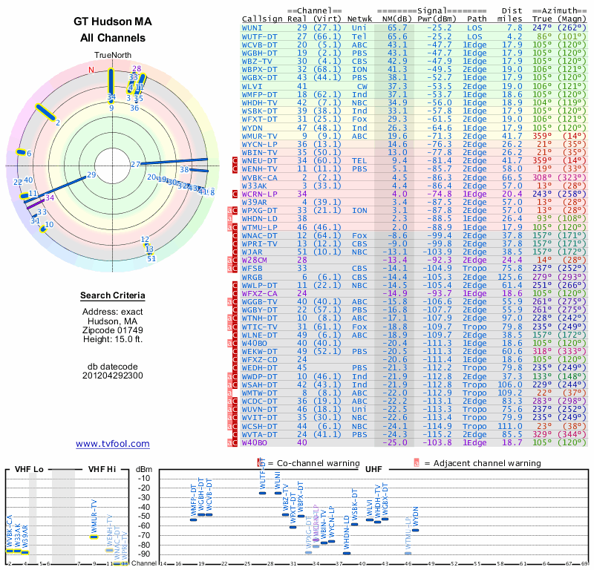
Task: Select the WUNI callsign row
Action: (414, 27)
